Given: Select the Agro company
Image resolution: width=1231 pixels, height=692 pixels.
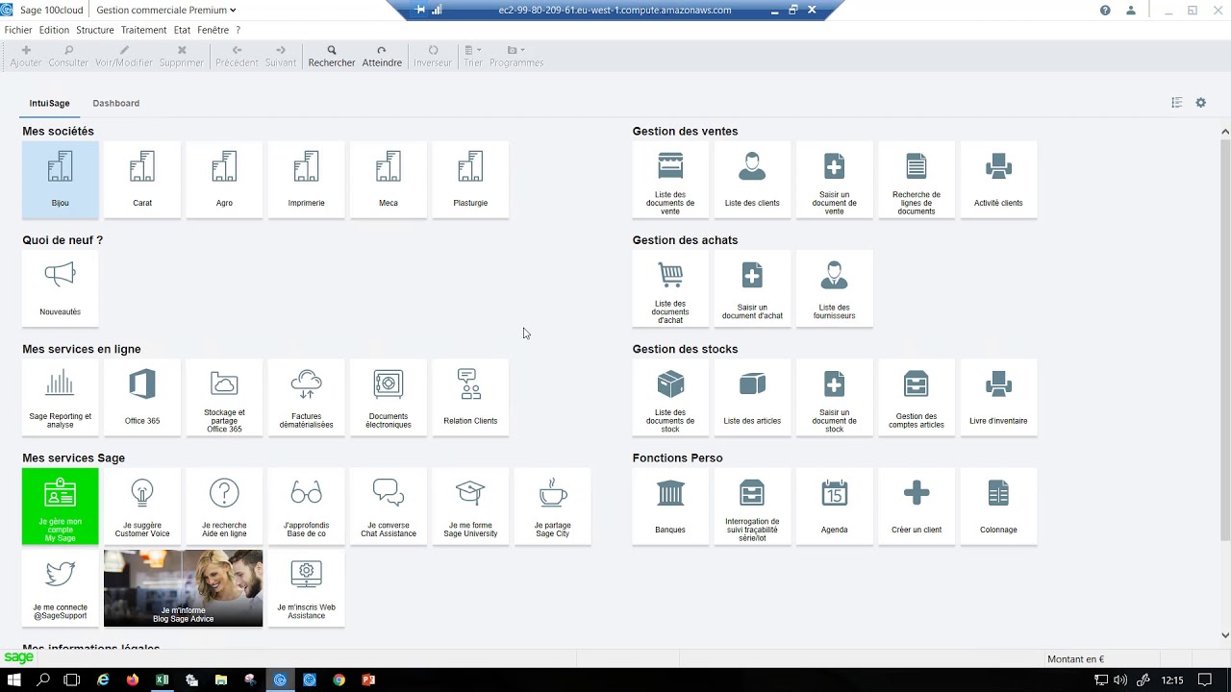Looking at the screenshot, I should (x=224, y=180).
